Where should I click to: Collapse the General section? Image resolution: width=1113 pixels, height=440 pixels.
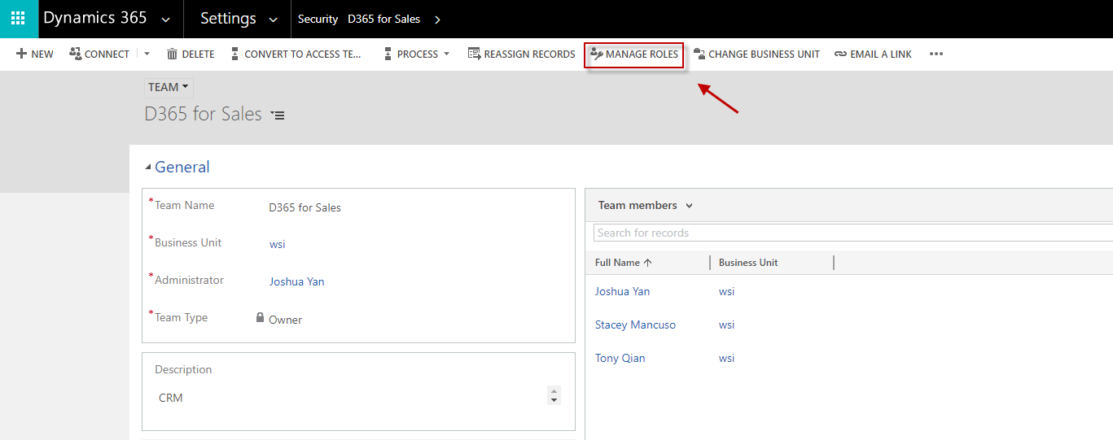pos(148,168)
